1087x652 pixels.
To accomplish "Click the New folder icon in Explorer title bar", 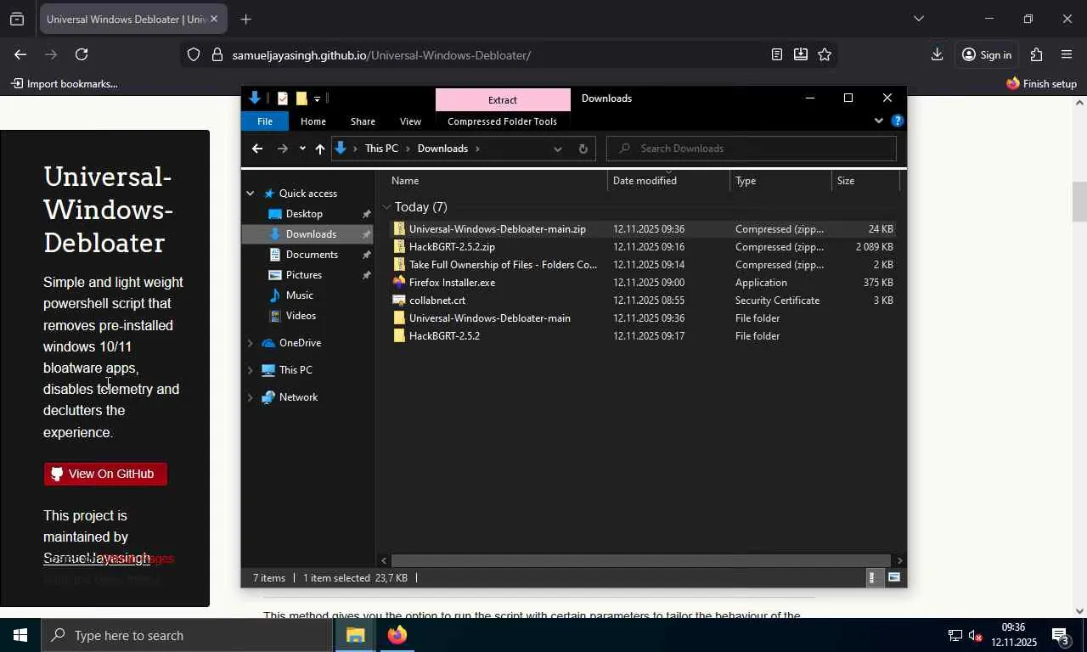I will (x=301, y=98).
